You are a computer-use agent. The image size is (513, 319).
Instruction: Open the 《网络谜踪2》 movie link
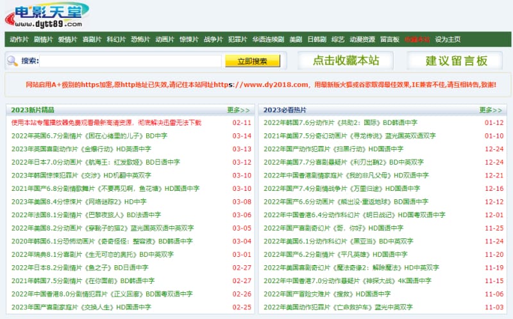79,202
